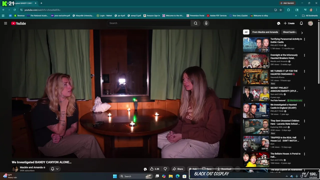
Task: Reload the page with refresh icon
Action: [x=14, y=10]
